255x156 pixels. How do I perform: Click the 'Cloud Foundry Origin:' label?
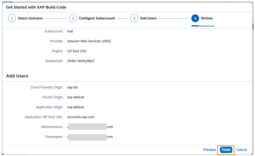47,87
